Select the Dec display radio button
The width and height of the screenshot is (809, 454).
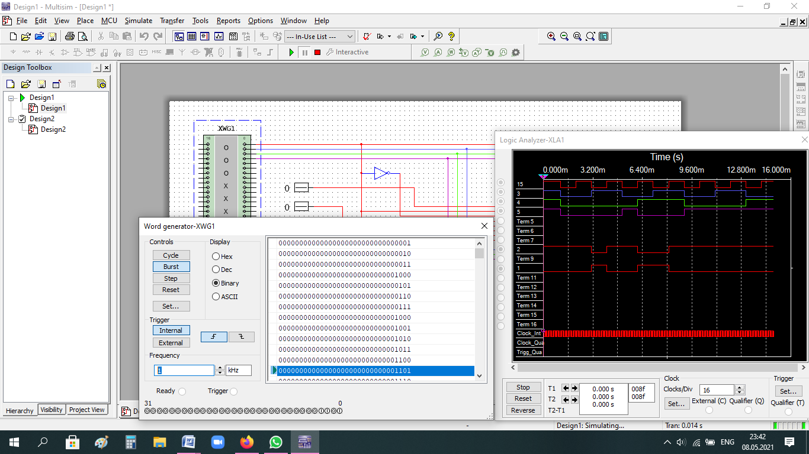click(x=216, y=270)
